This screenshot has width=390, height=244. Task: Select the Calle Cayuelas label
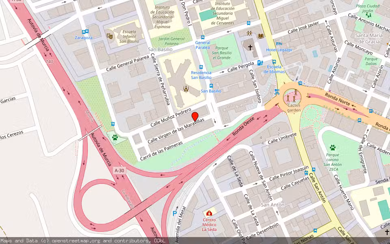click(x=295, y=183)
